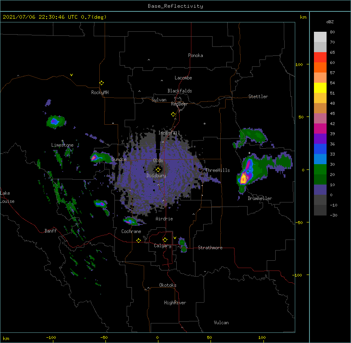The height and width of the screenshot is (343, 351).
Task: Click the yellow V marker northeast of Calgary
Action: 175,238
